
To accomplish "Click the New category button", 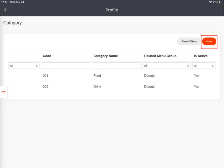I will [x=209, y=41].
